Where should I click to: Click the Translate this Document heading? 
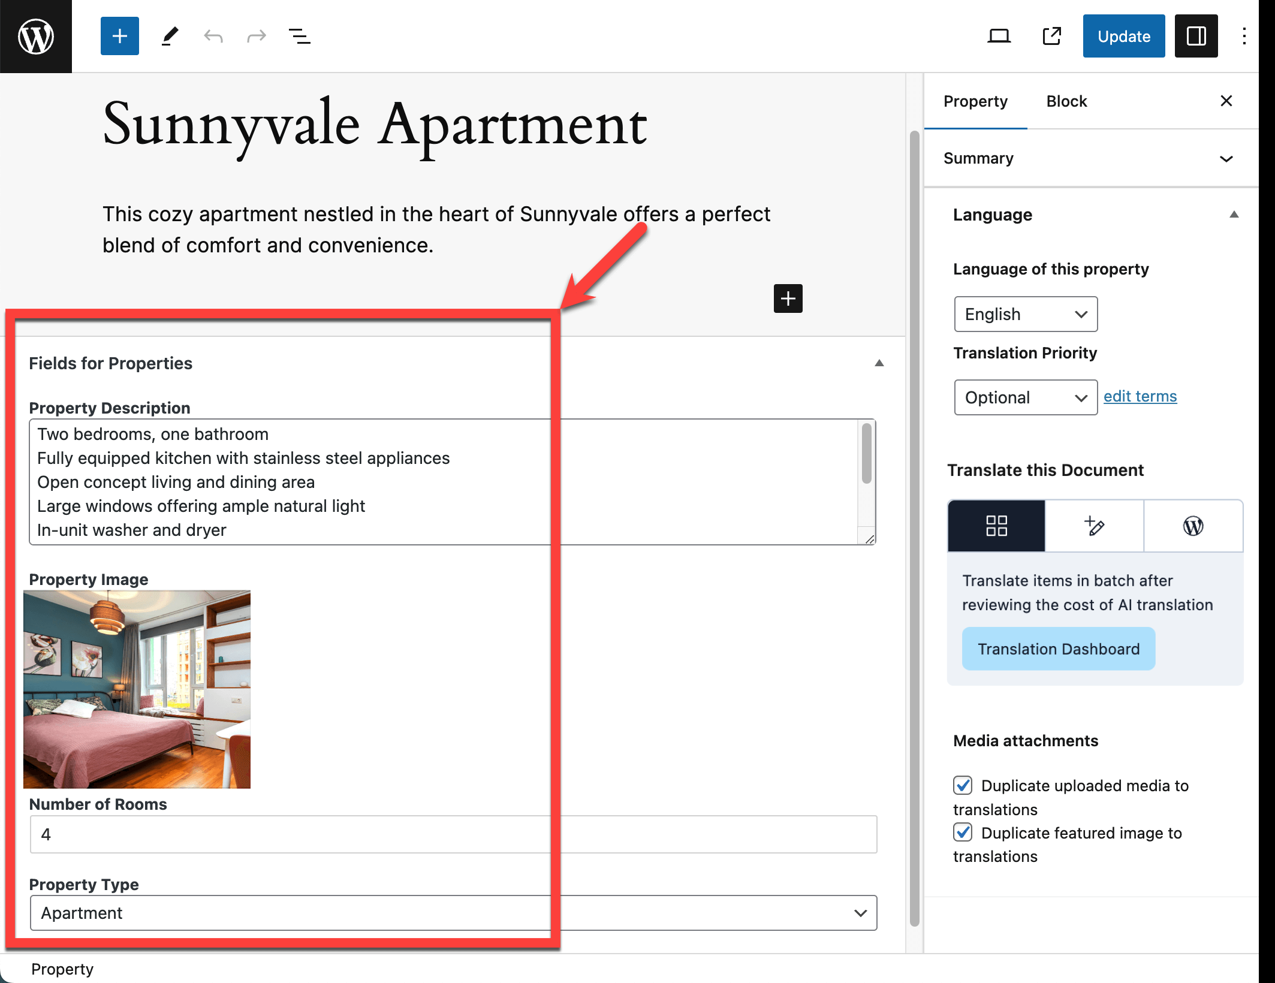pyautogui.click(x=1045, y=470)
